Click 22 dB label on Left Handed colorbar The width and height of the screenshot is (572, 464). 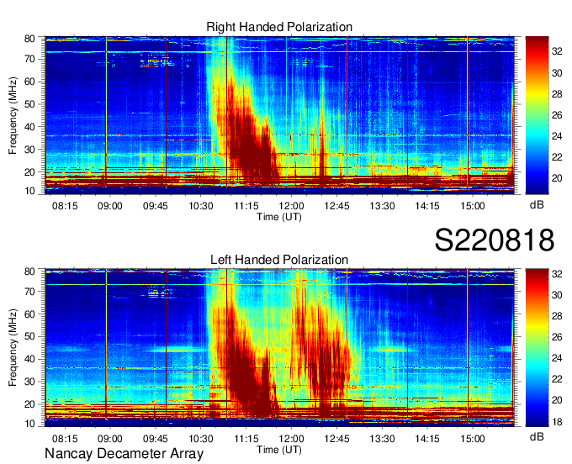pos(557,379)
